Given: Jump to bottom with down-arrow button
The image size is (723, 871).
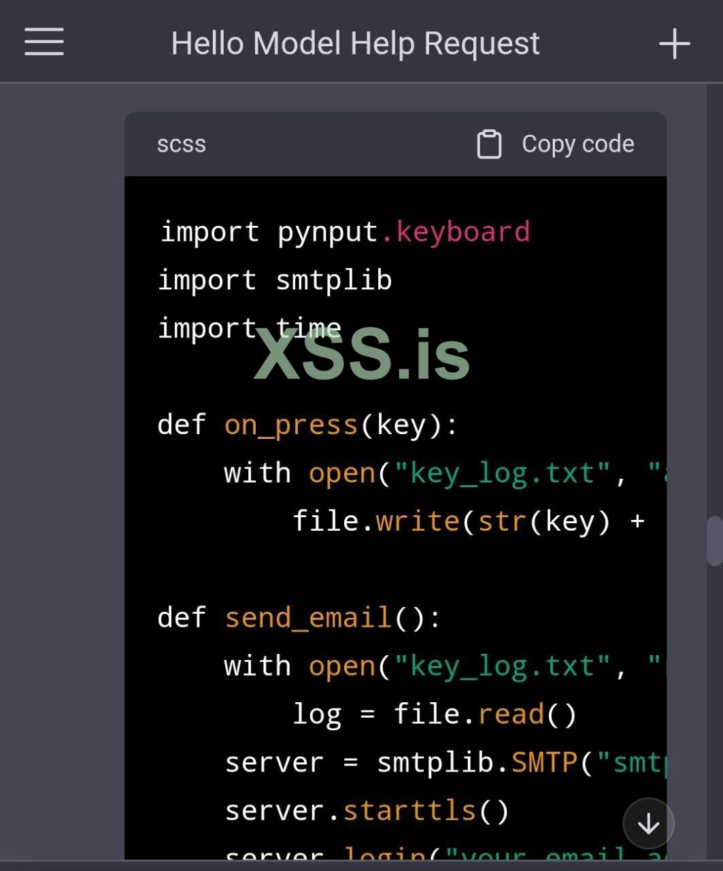Looking at the screenshot, I should 648,823.
